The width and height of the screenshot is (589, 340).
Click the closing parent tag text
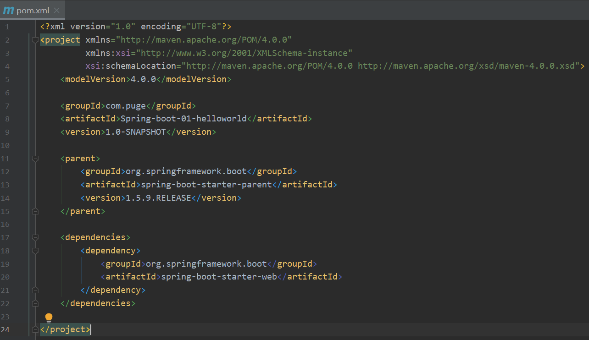pos(83,211)
